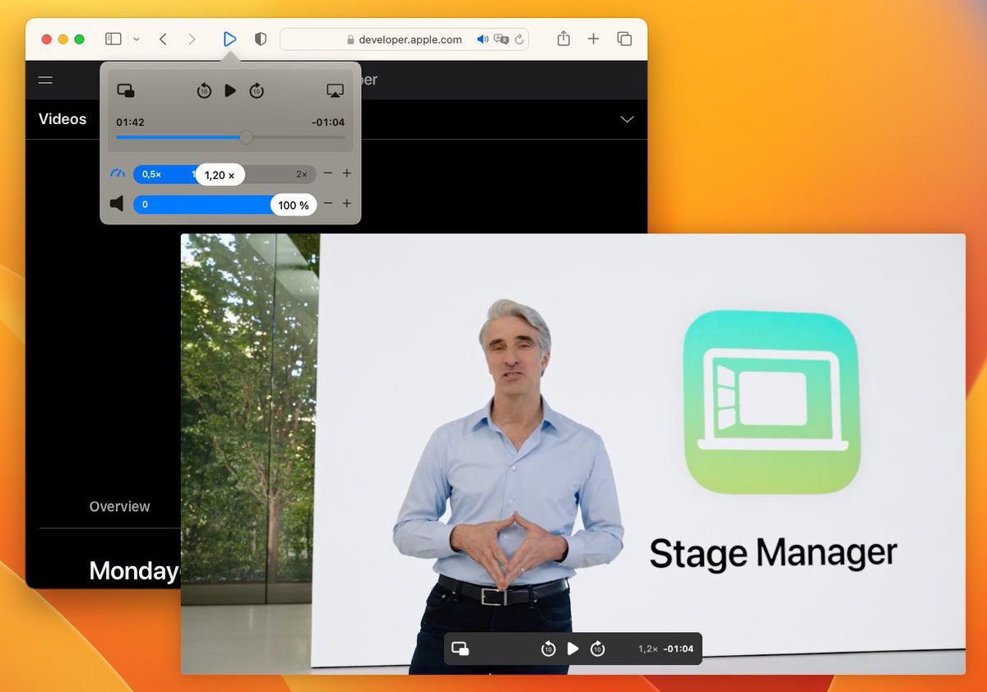987x692 pixels.
Task: Adjust the 100 % volume slider
Action: click(x=225, y=205)
